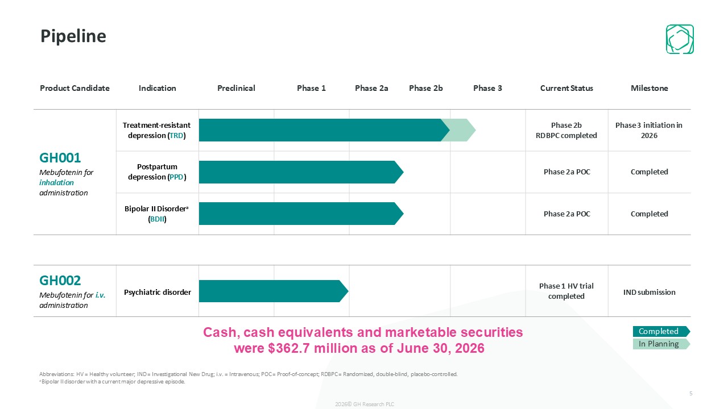Click the Phase 1 HV trial completed cell
This screenshot has width=728, height=409.
pos(566,291)
